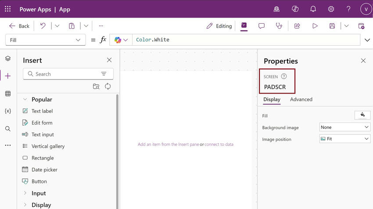Image resolution: width=373 pixels, height=209 pixels.
Task: Open the paste options dropdown arrow
Action: (x=86, y=26)
